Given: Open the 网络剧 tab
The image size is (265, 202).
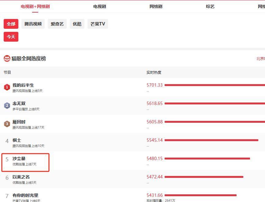Looking at the screenshot, I should 156,6.
